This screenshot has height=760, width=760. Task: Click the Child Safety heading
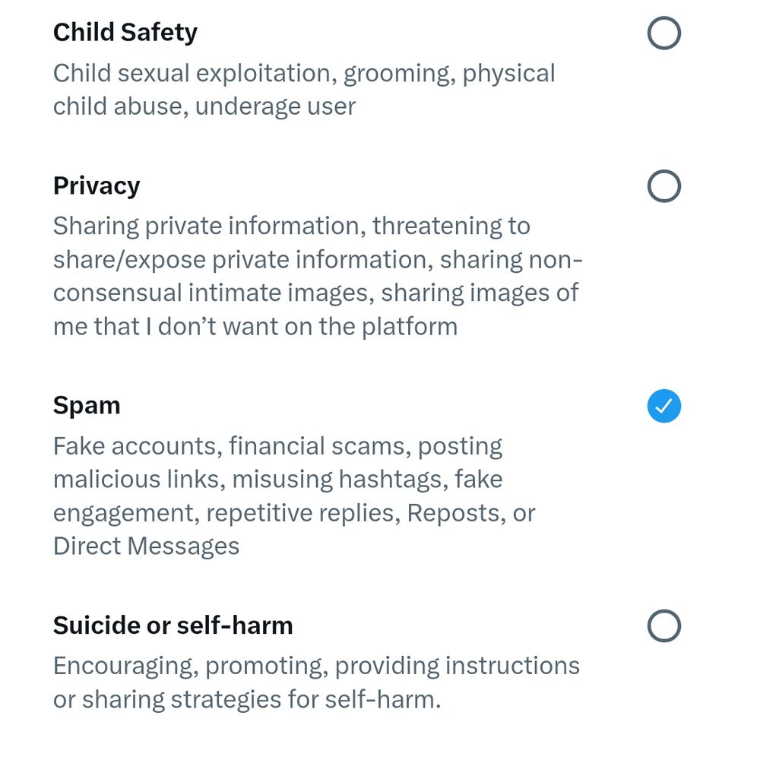coord(125,33)
